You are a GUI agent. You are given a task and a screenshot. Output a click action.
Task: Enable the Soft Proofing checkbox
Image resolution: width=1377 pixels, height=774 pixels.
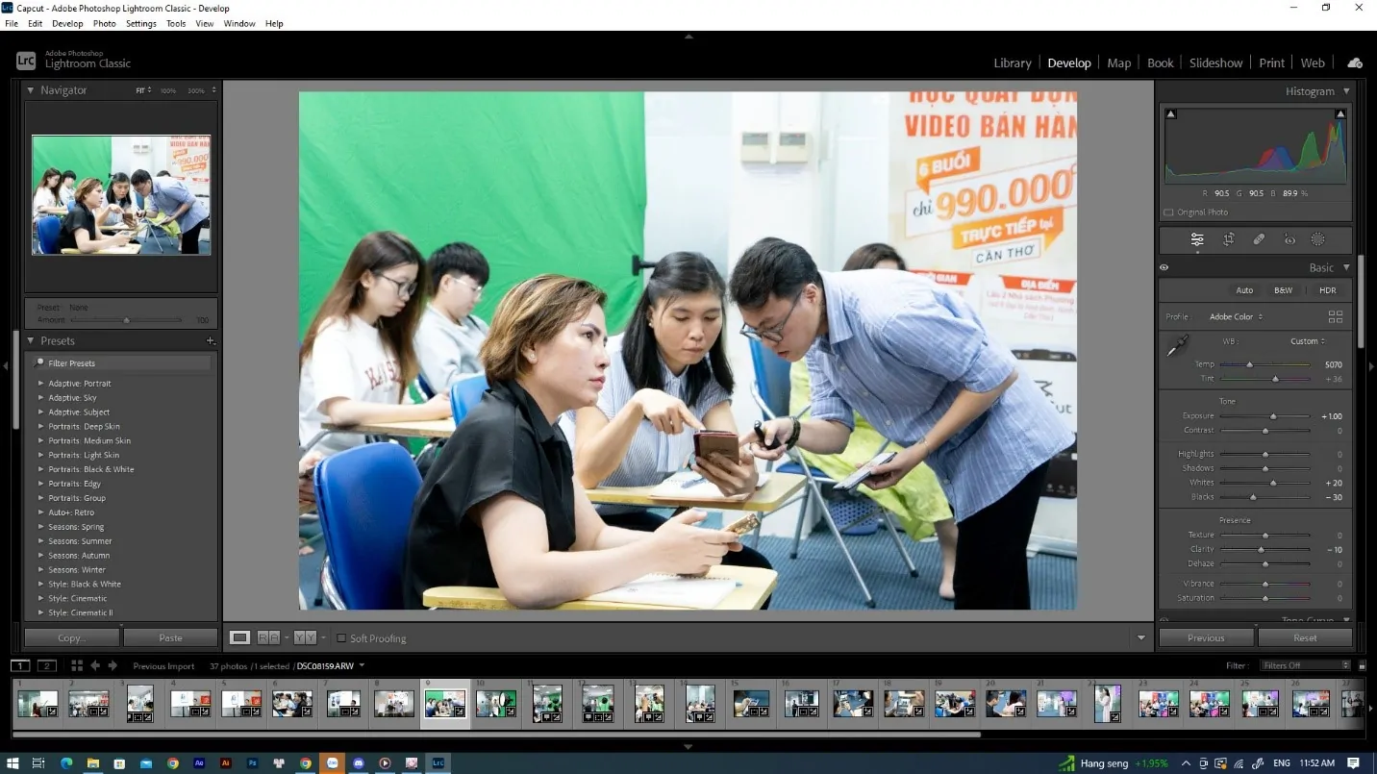tap(341, 638)
